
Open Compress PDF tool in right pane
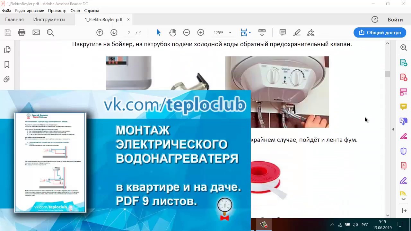404,166
